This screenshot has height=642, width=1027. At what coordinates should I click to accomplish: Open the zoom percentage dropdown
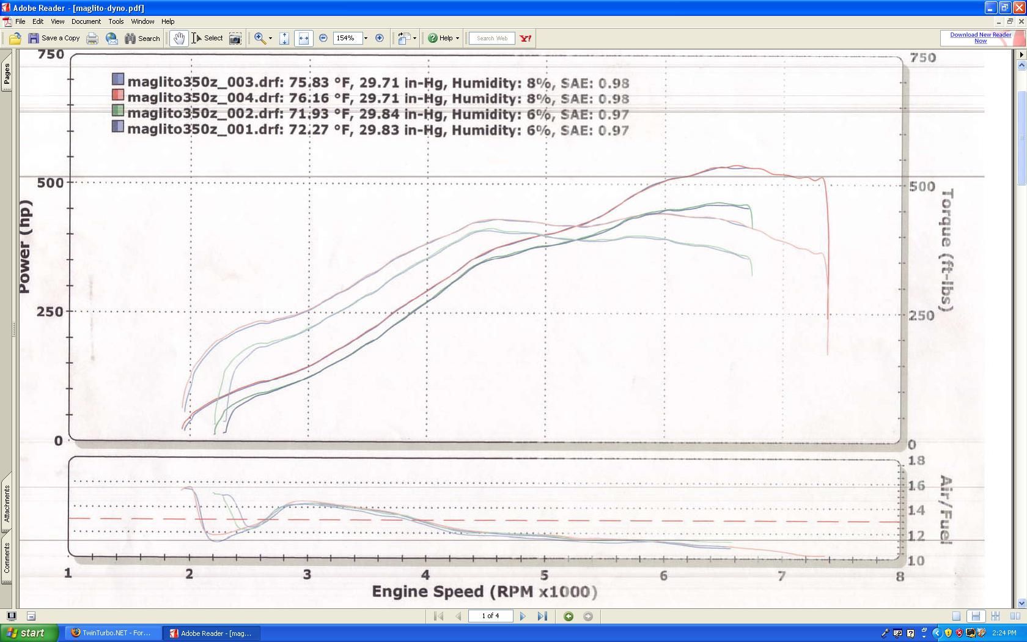[366, 39]
